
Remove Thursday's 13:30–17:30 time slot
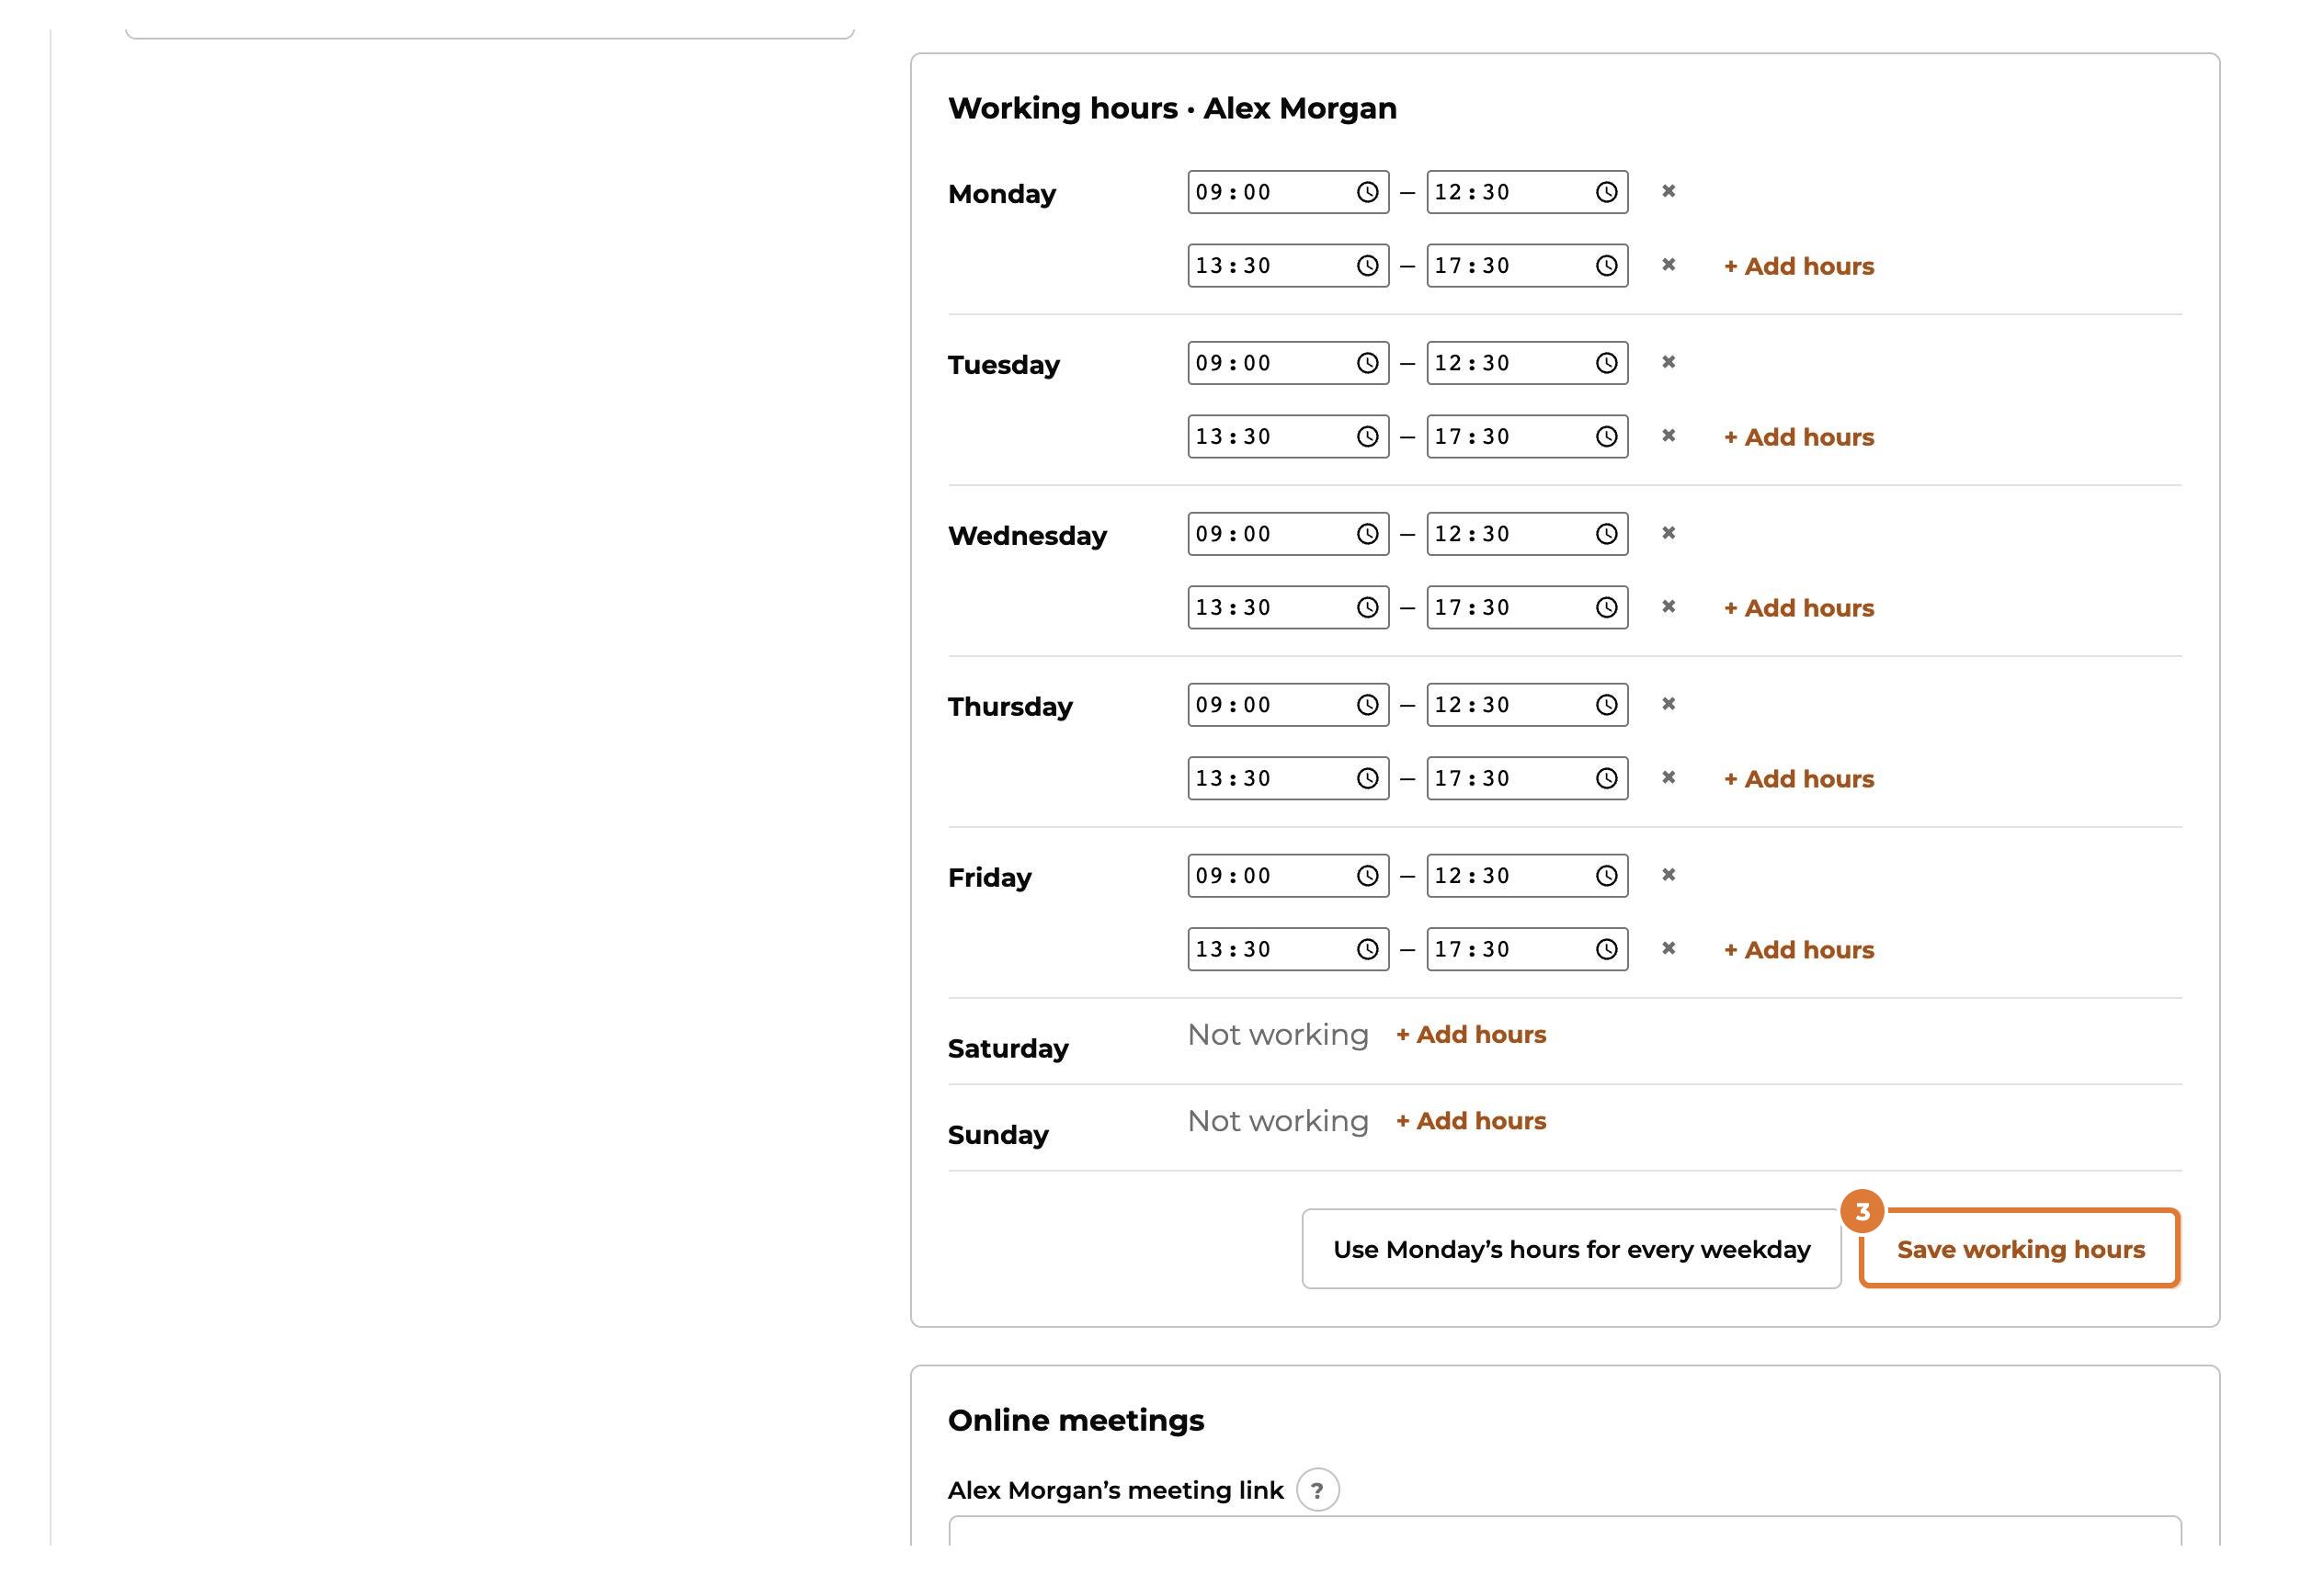pyautogui.click(x=1668, y=777)
